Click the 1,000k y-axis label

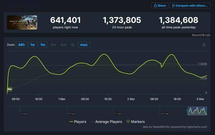[203, 64]
